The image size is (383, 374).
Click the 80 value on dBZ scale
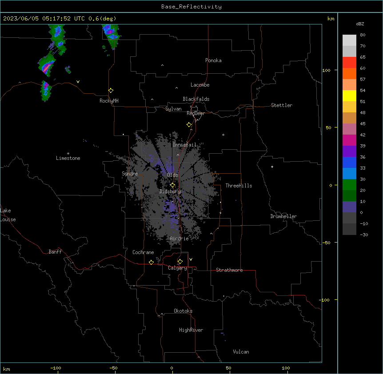point(363,35)
